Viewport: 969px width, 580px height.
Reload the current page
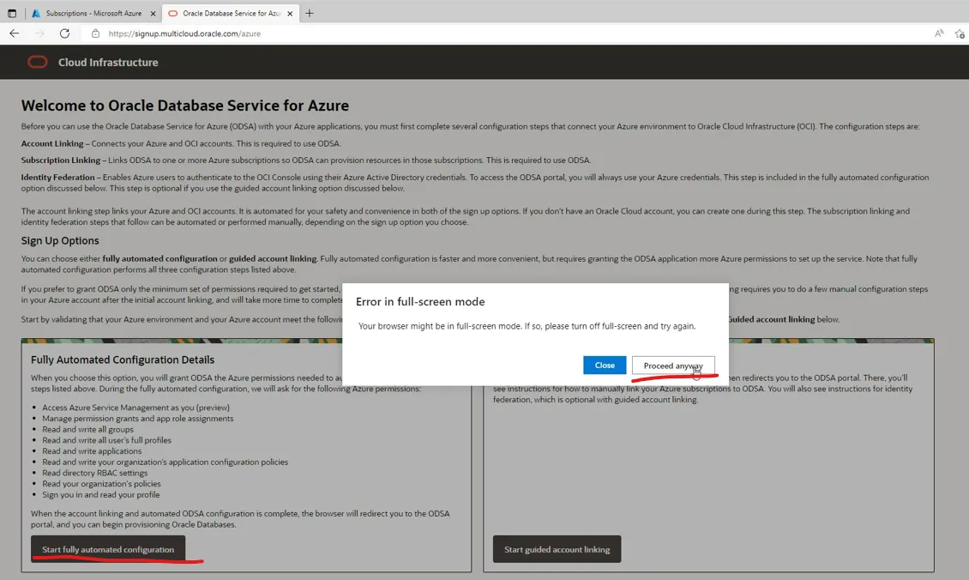pyautogui.click(x=65, y=33)
